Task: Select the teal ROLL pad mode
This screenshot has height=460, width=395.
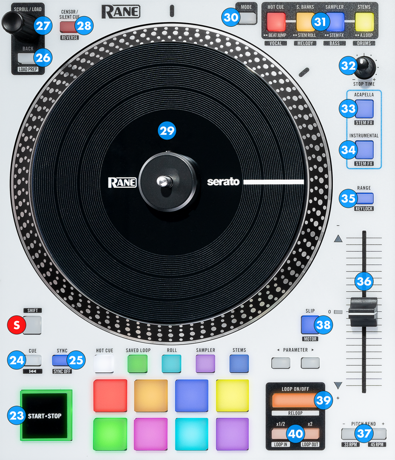Action: click(172, 364)
